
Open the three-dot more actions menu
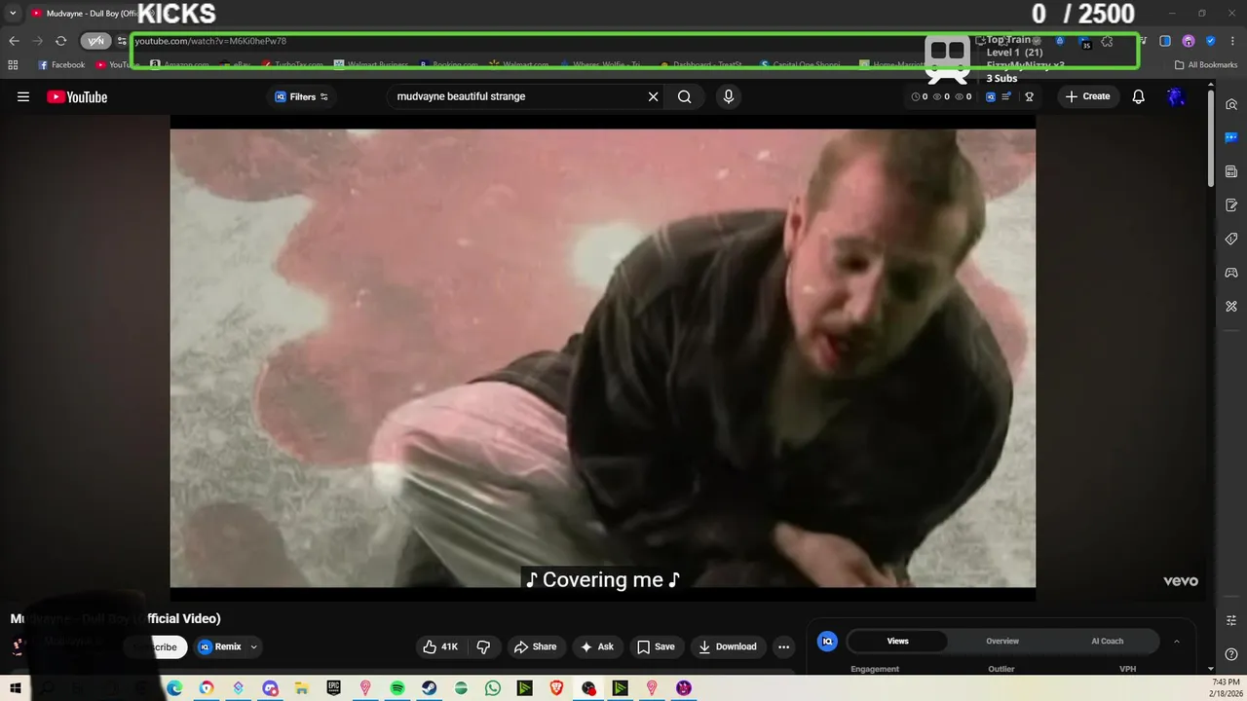783,646
